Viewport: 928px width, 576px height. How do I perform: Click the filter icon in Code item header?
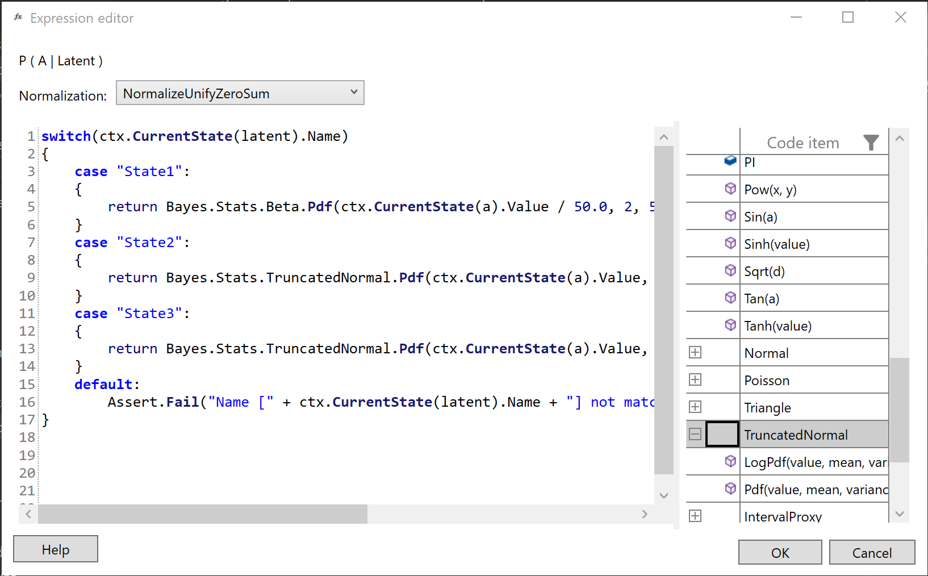pyautogui.click(x=871, y=143)
